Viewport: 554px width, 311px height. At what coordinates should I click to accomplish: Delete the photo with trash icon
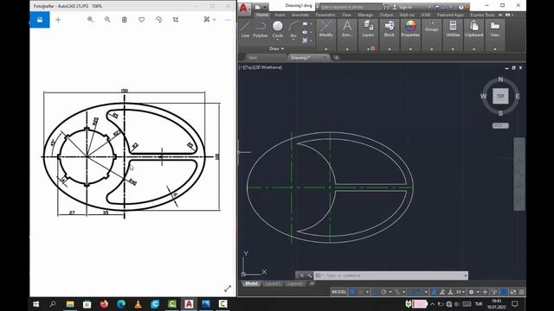point(125,20)
